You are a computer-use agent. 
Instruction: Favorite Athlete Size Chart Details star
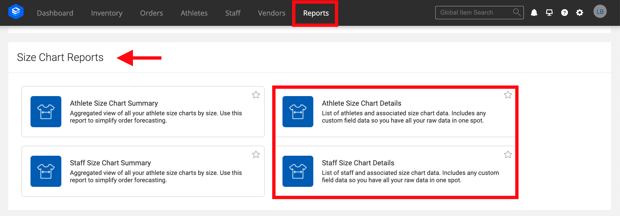click(x=508, y=95)
